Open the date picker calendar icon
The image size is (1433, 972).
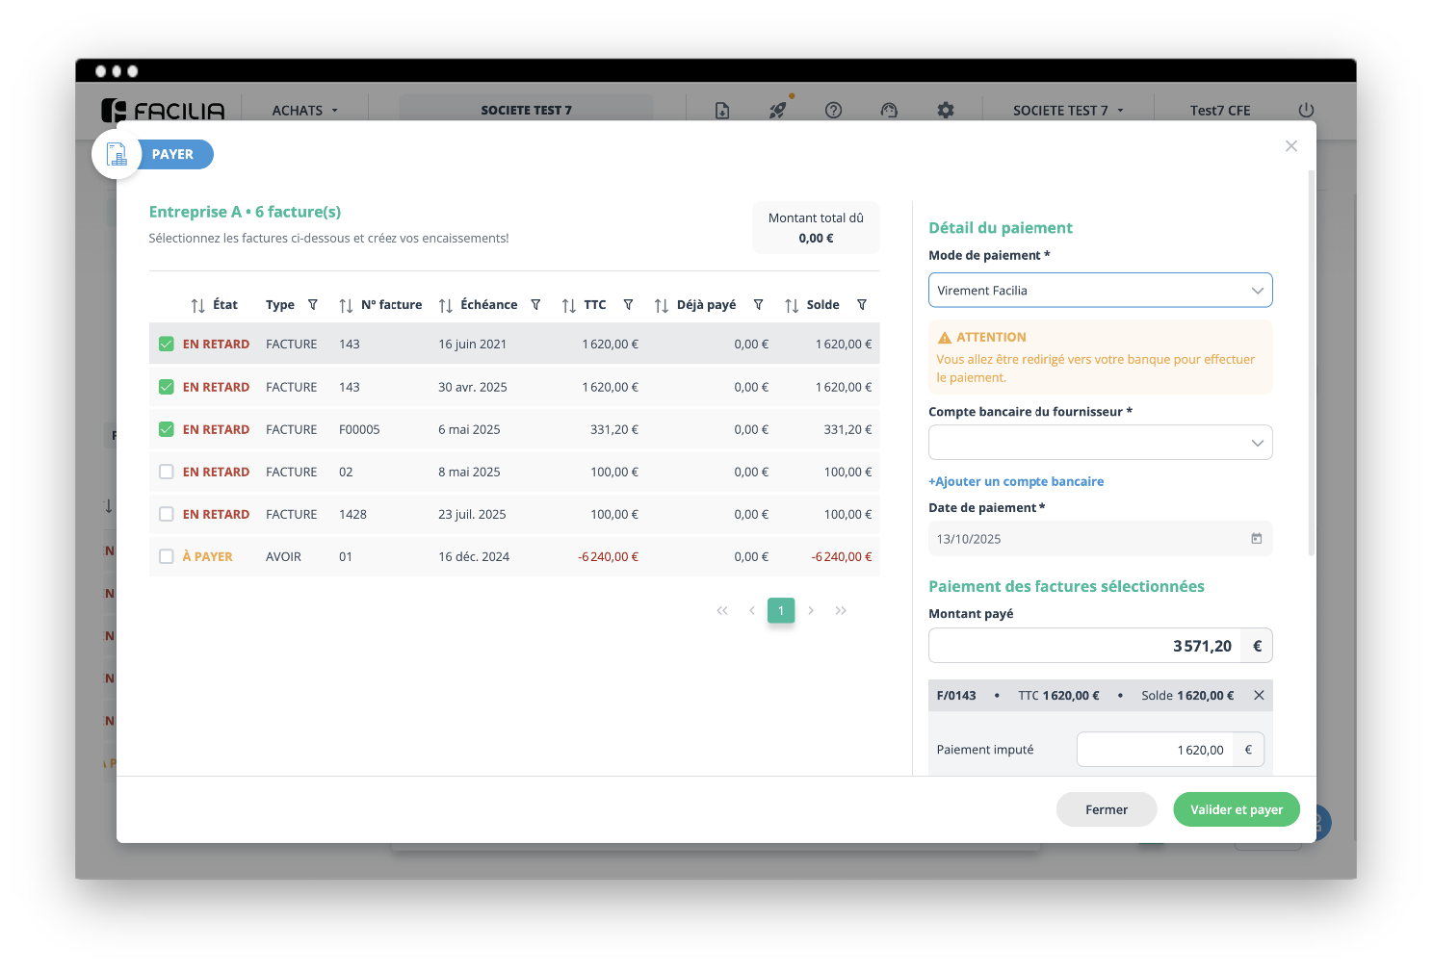click(x=1256, y=539)
